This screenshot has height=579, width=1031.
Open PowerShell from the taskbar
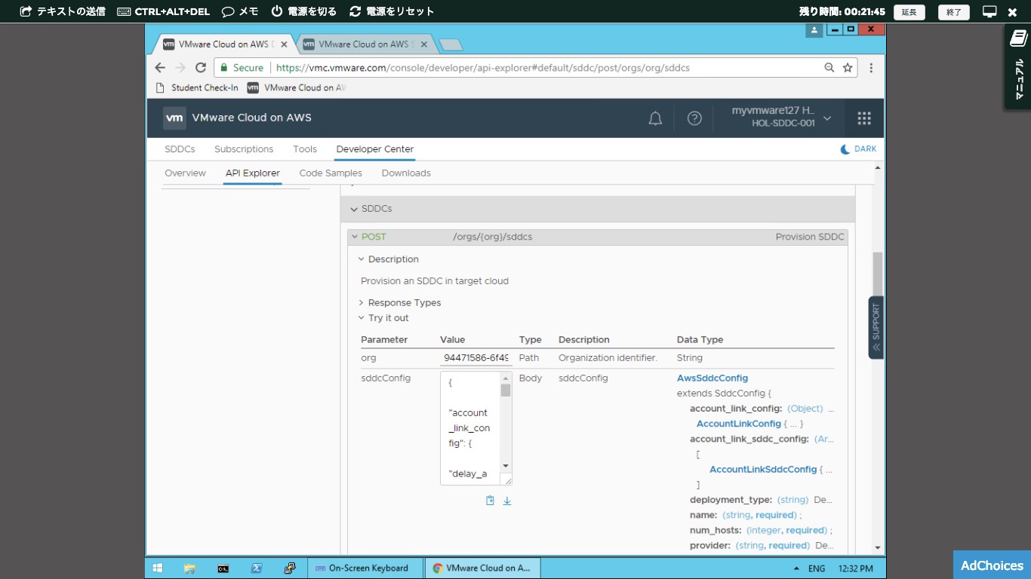point(257,568)
